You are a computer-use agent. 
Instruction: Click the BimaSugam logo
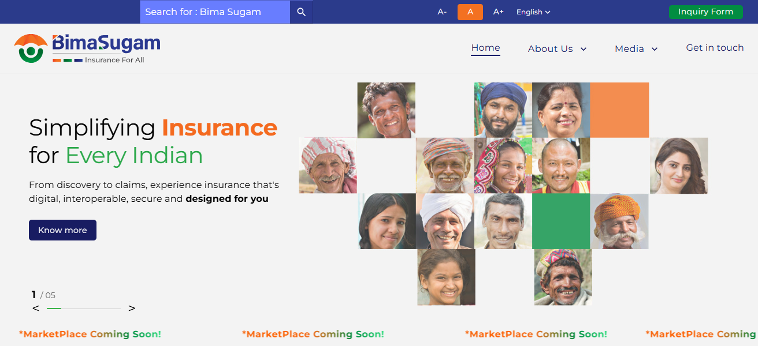(87, 48)
